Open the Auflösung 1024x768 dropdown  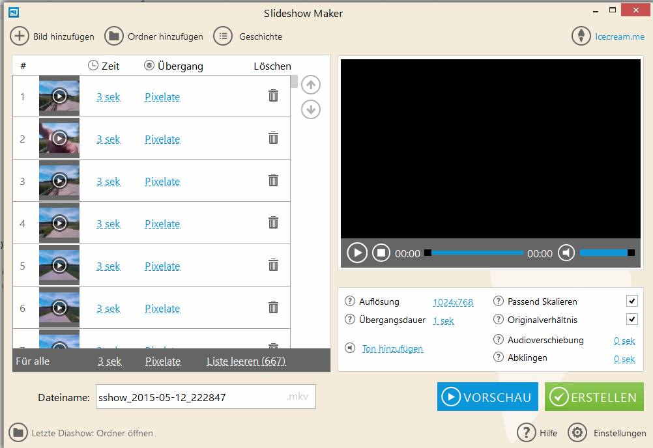(x=453, y=302)
